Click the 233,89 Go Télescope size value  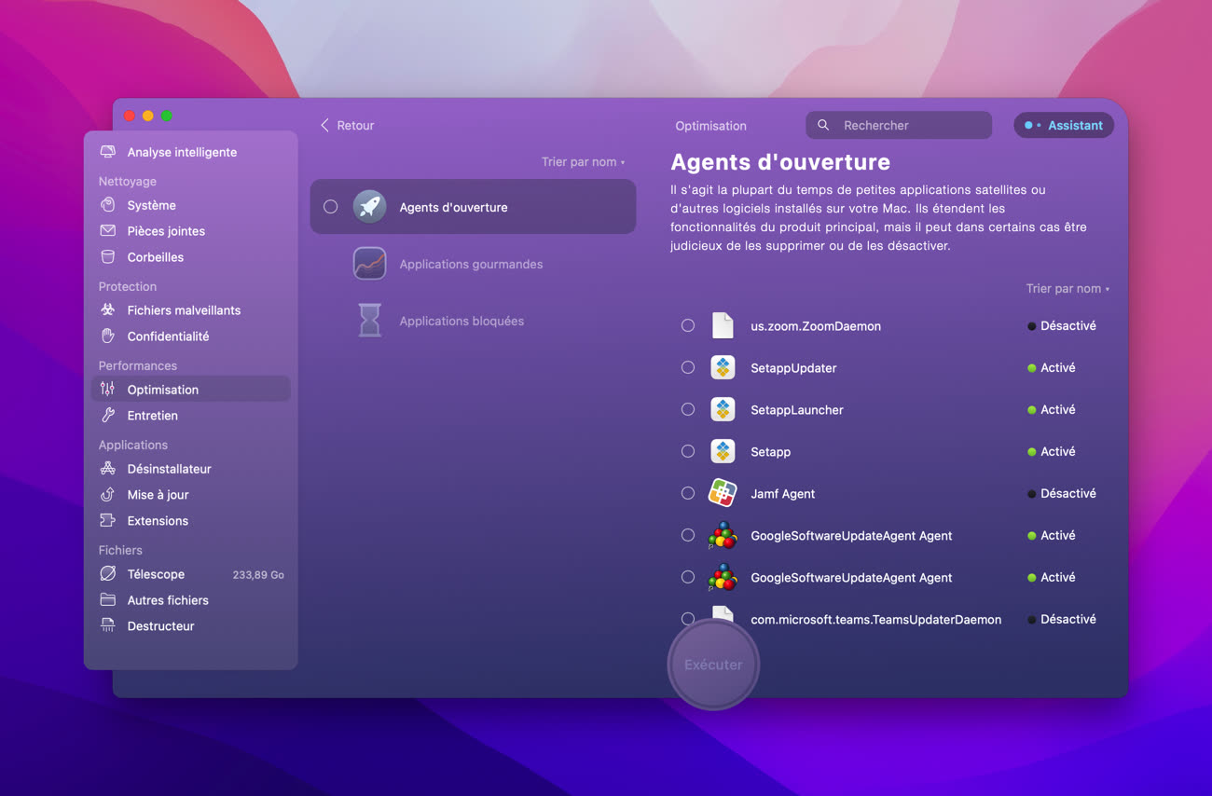pyautogui.click(x=258, y=575)
